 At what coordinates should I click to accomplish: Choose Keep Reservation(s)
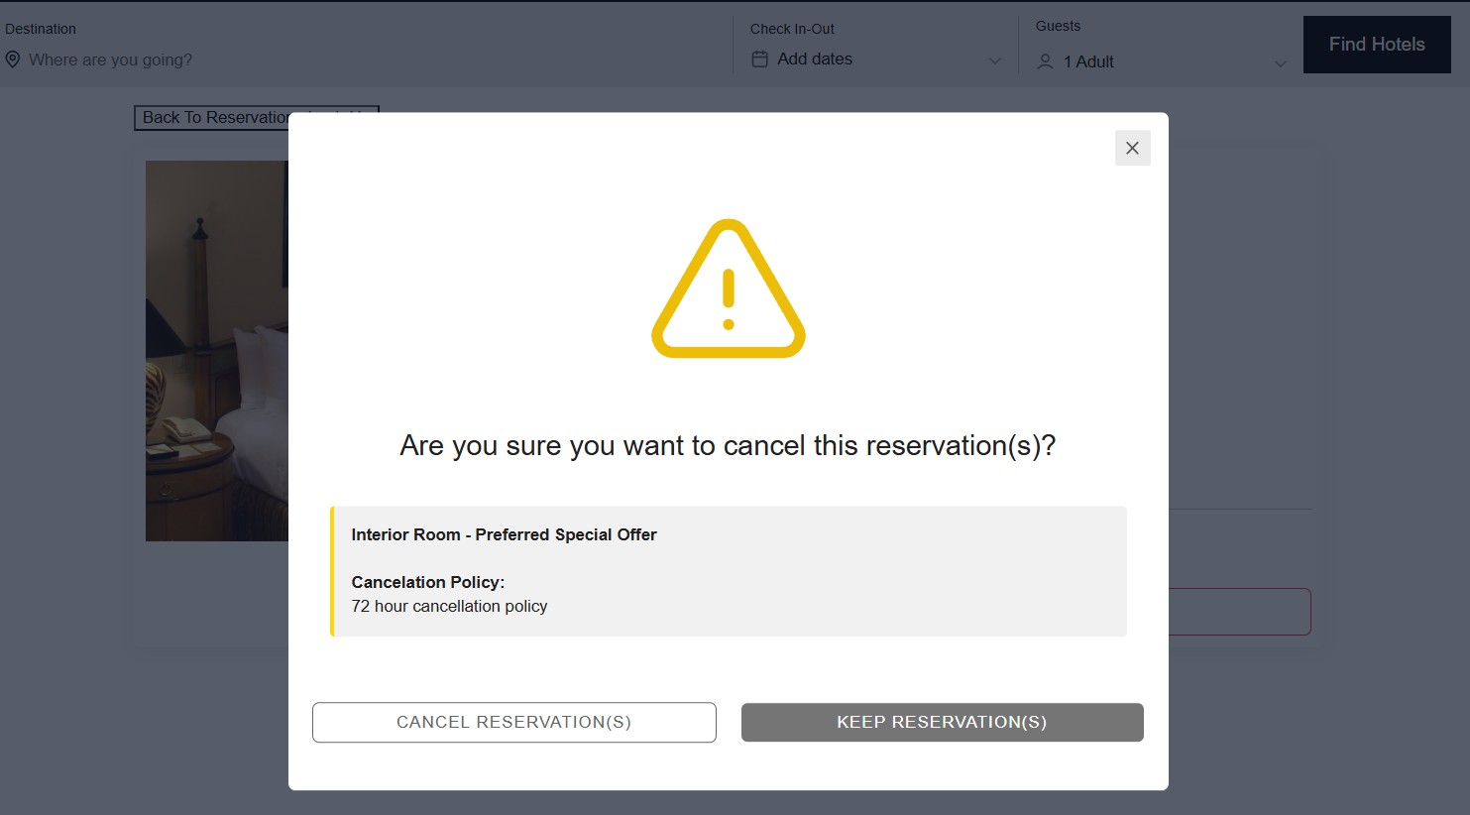pyautogui.click(x=942, y=722)
